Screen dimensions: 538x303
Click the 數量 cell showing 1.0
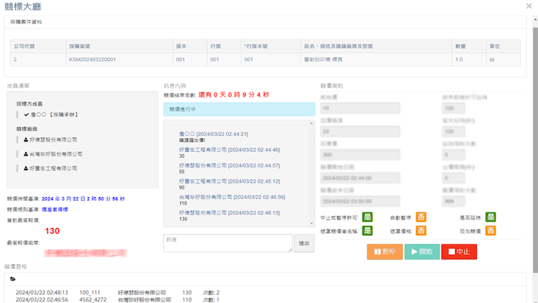[469, 59]
